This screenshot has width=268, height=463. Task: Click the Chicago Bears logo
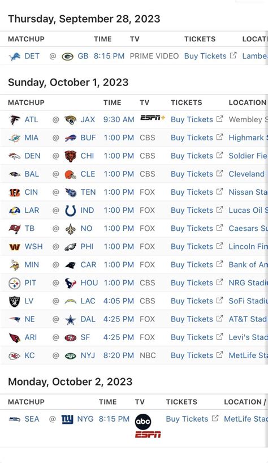pos(71,156)
